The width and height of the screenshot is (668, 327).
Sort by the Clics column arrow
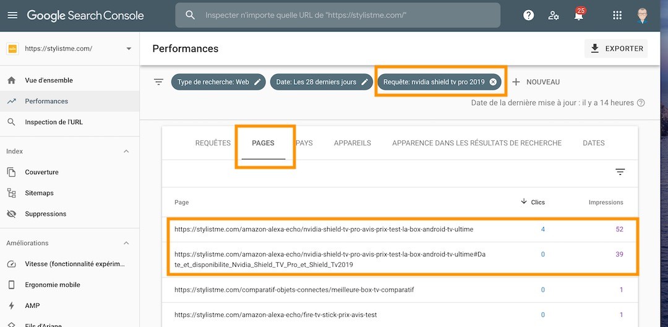(x=524, y=202)
